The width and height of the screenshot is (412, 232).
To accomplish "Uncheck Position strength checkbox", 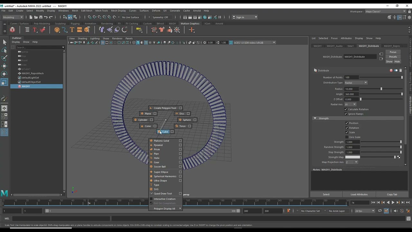I will (x=347, y=123).
